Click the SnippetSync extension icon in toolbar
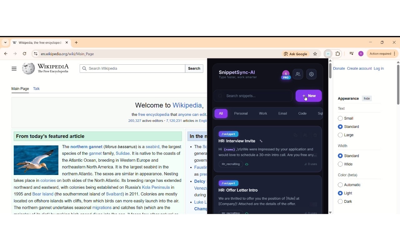 tap(328, 54)
